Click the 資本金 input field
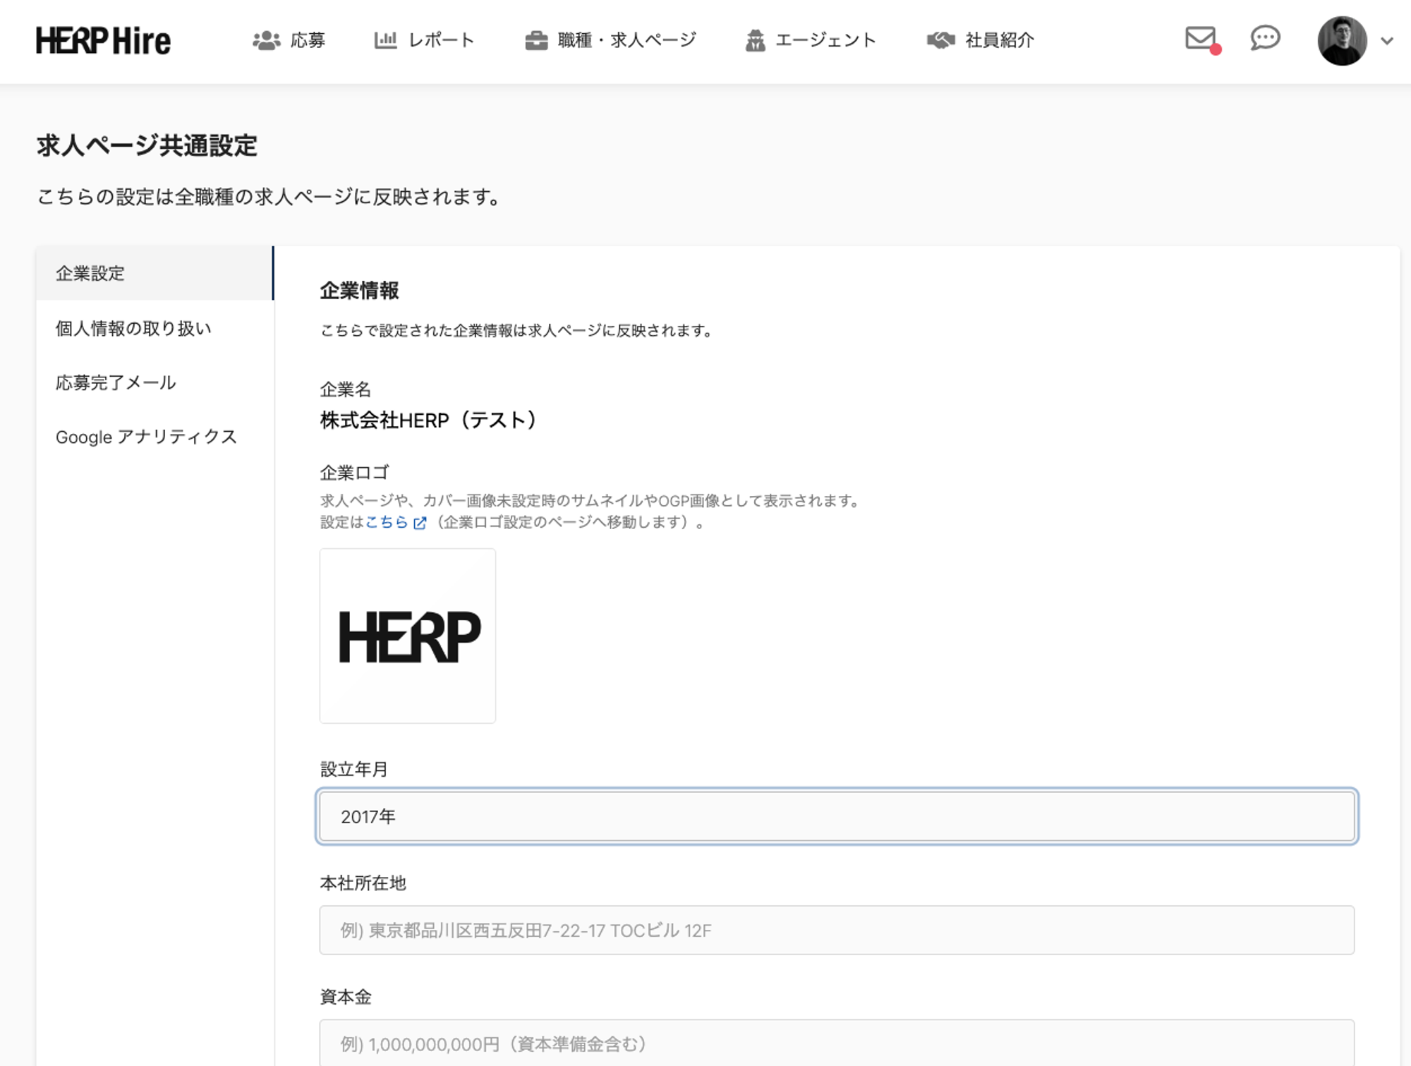This screenshot has height=1066, width=1411. click(837, 1043)
